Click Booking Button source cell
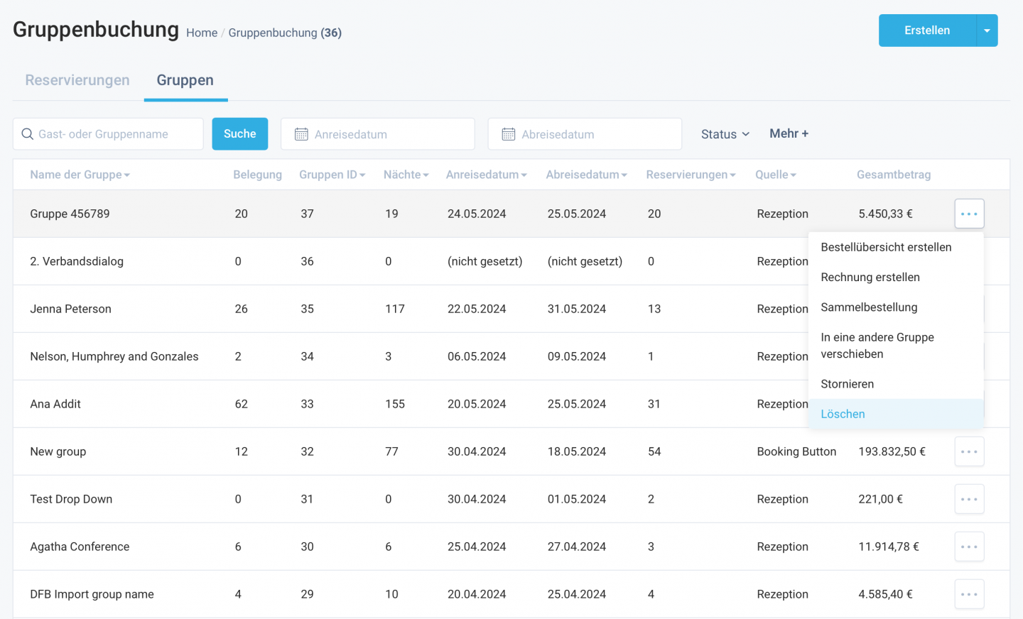 point(796,451)
